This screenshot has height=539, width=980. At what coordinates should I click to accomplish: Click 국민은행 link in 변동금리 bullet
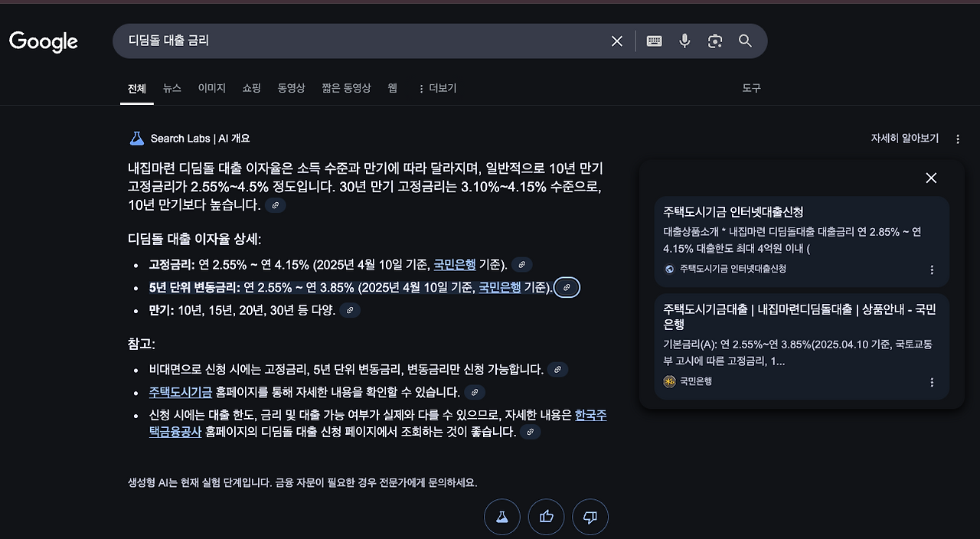(x=500, y=288)
